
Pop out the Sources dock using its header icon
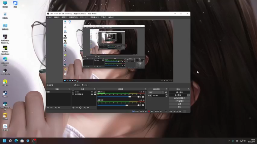point(94,89)
